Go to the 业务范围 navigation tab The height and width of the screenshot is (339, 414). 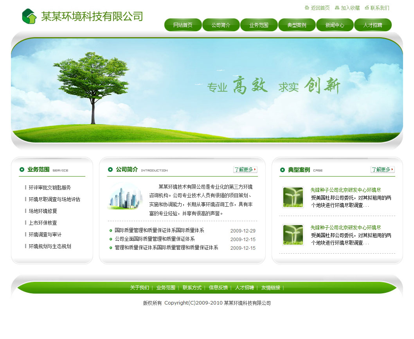(259, 25)
